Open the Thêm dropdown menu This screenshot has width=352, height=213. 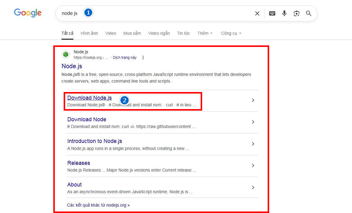pyautogui.click(x=205, y=33)
